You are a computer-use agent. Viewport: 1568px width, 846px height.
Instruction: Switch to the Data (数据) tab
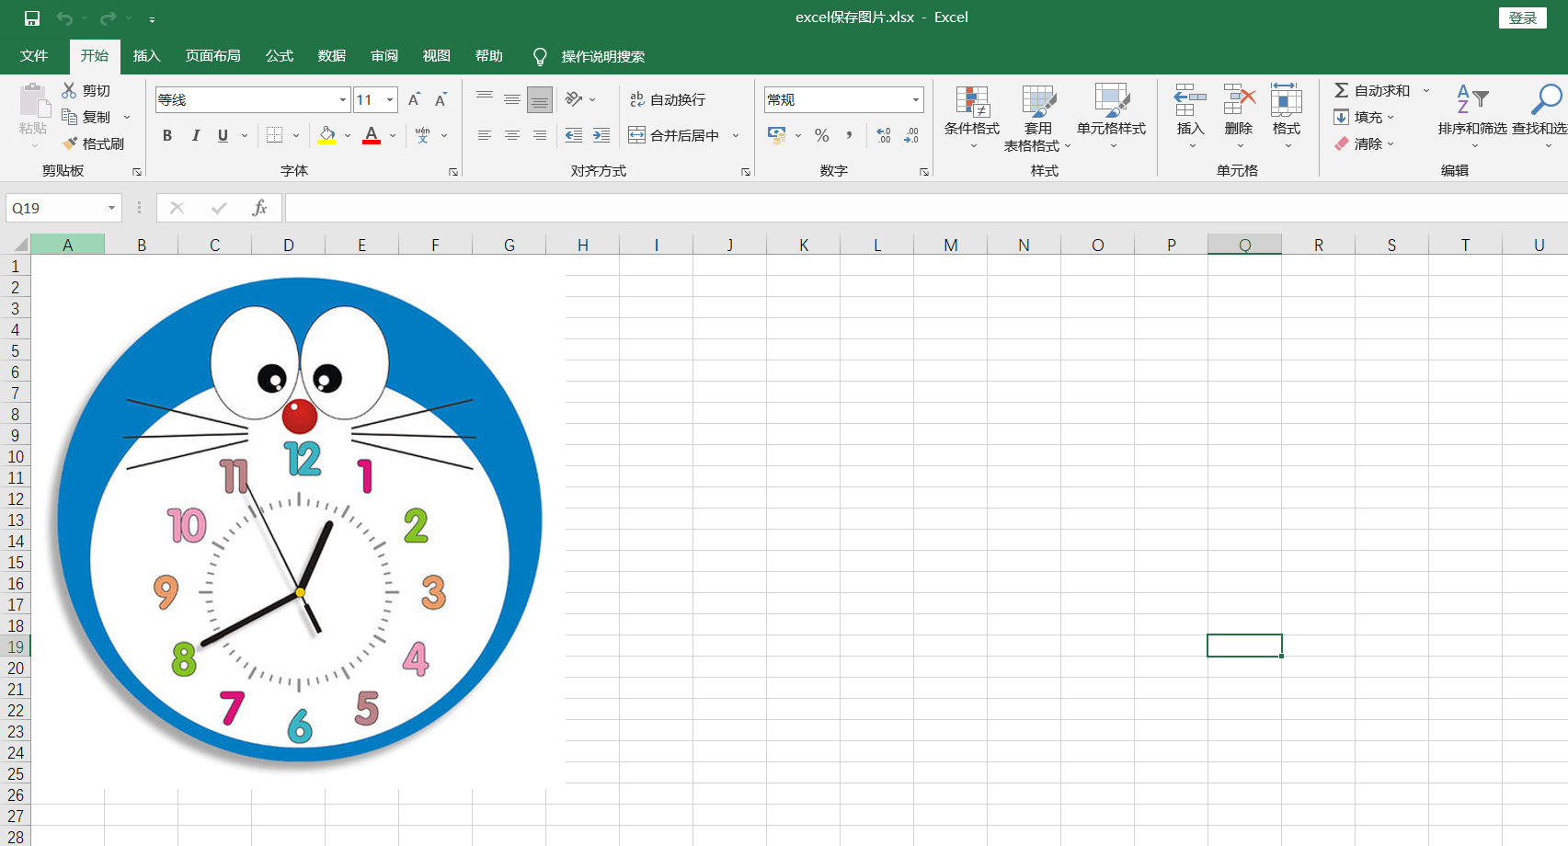point(332,56)
